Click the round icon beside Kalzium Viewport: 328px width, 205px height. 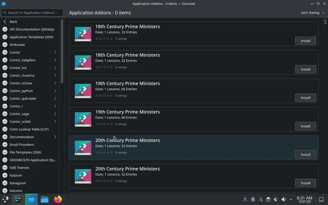pyautogui.click(x=5, y=175)
